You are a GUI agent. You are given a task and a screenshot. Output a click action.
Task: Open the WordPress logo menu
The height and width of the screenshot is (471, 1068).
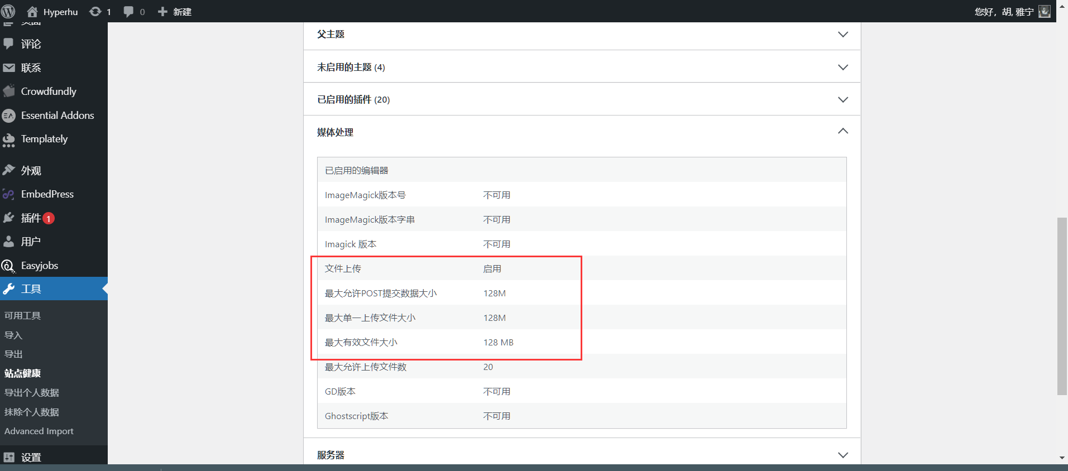point(8,11)
